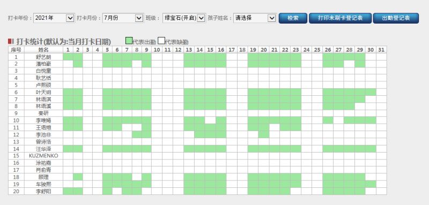
Task: Select the day 28 column header
Action: click(x=349, y=50)
